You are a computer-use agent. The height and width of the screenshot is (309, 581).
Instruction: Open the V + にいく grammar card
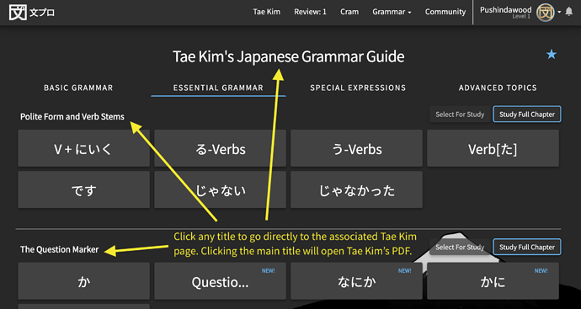(x=83, y=148)
